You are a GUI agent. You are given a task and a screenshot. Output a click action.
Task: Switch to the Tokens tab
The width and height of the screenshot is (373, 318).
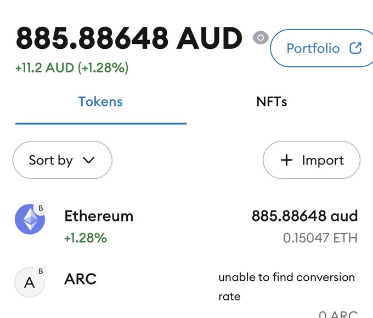pyautogui.click(x=100, y=102)
